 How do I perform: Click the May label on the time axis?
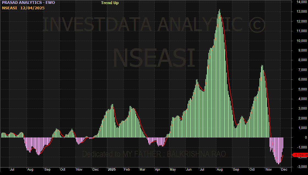pyautogui.click(x=173, y=170)
